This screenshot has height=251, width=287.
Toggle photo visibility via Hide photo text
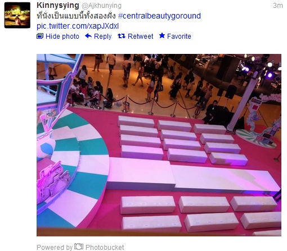tap(62, 36)
